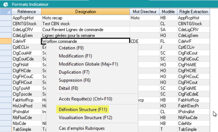Click the grid select-all corner triangle

pyautogui.click(x=6, y=12)
